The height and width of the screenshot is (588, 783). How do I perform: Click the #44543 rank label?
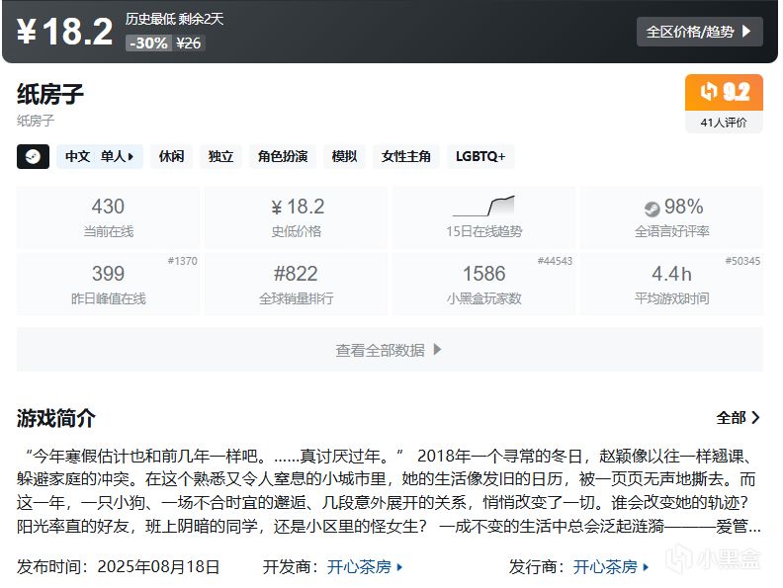click(x=555, y=261)
